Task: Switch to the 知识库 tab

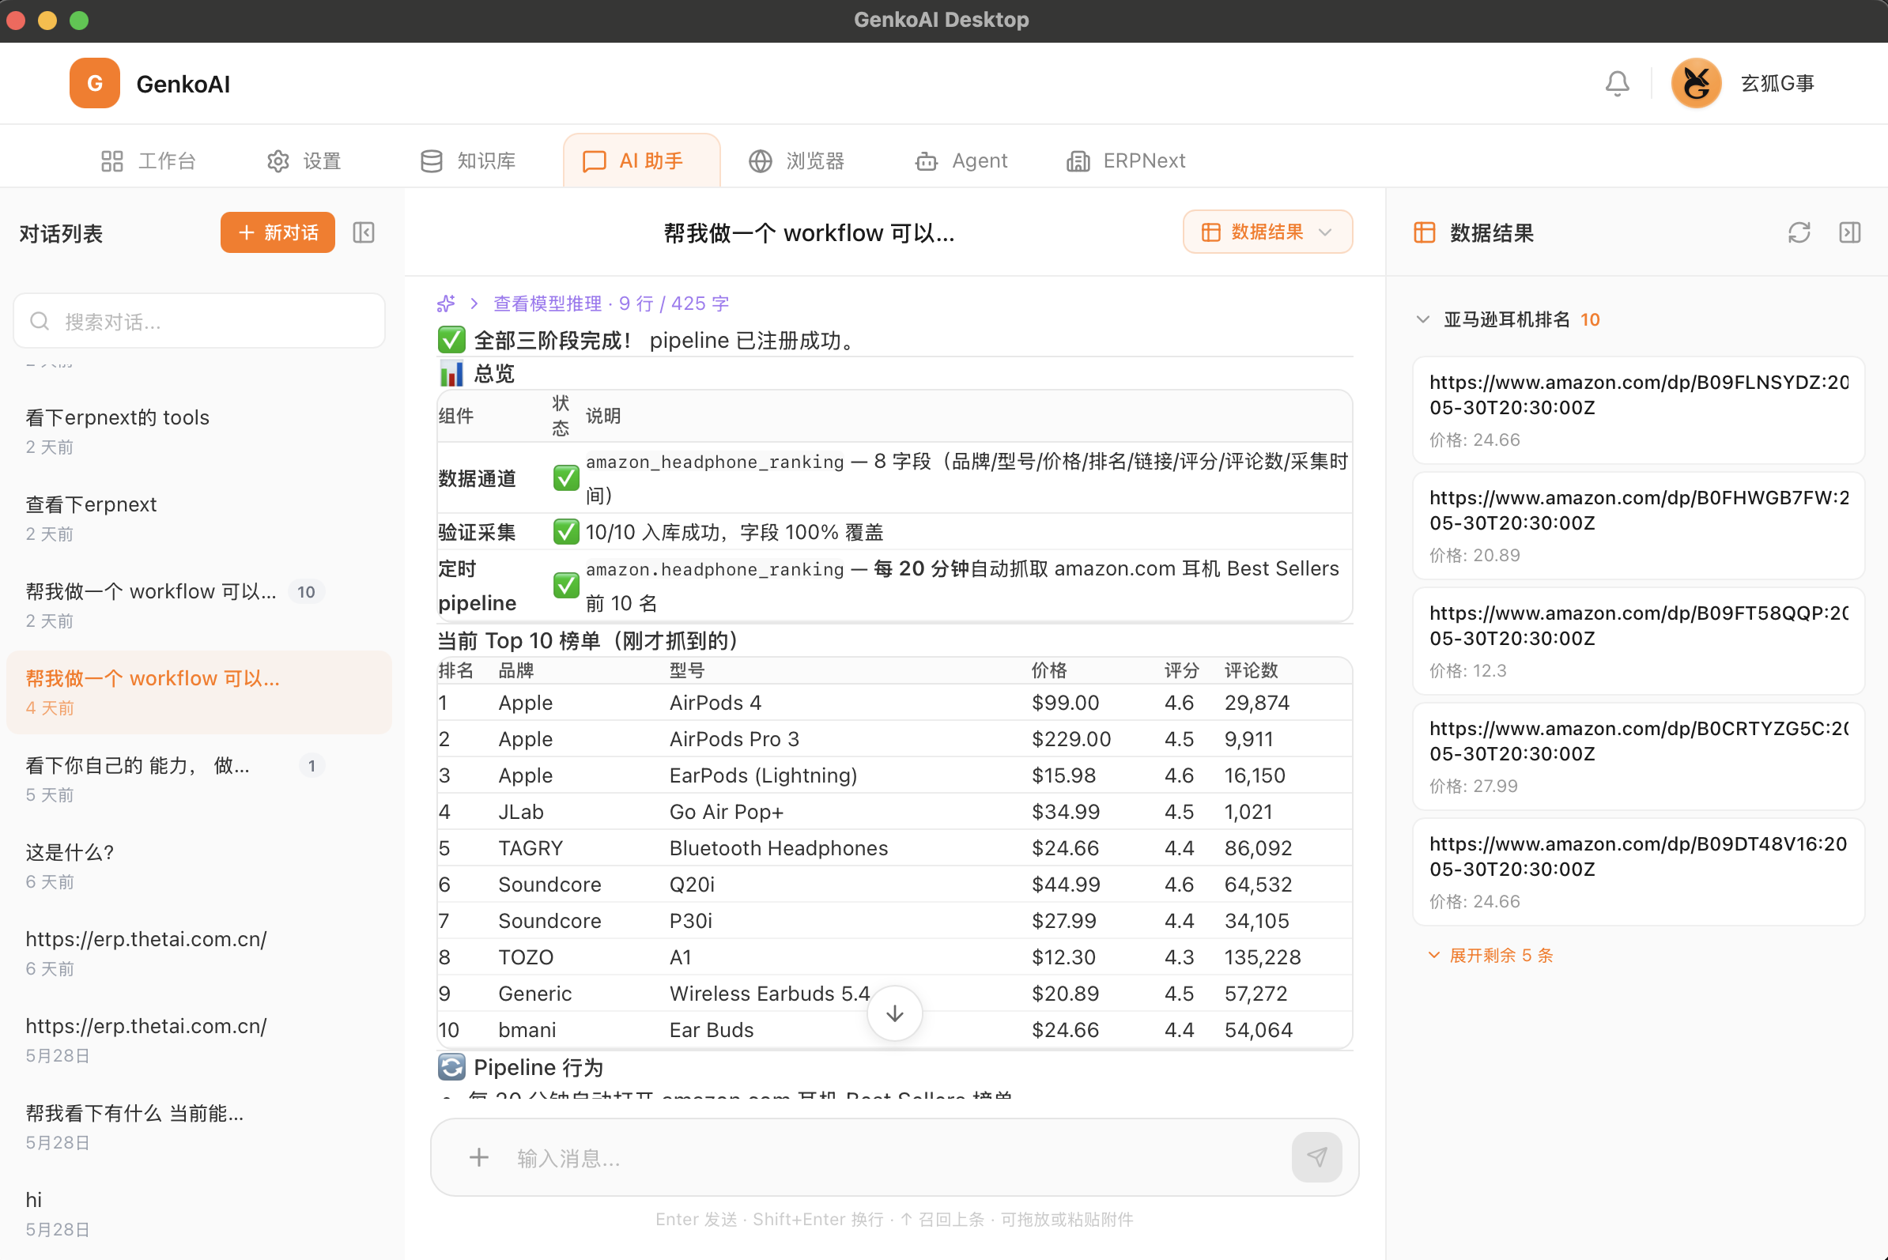Action: pos(468,161)
